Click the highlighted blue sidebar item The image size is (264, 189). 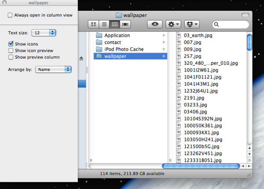click(x=82, y=84)
